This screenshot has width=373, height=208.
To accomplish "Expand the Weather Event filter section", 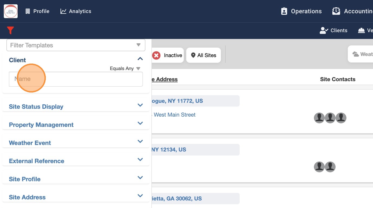I will [140, 141].
